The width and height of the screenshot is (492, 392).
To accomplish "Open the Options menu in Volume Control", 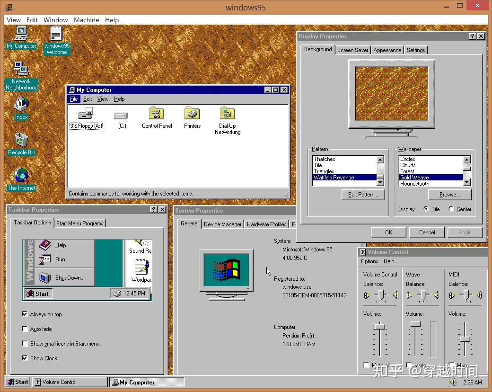I will (x=369, y=261).
